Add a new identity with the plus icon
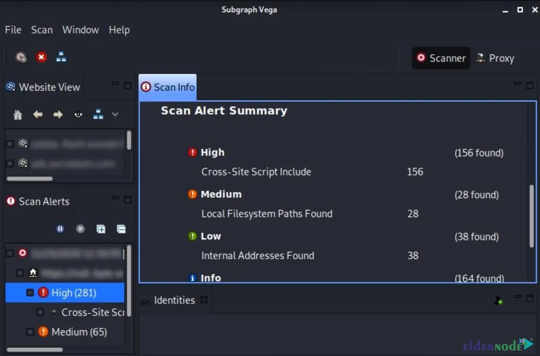This screenshot has height=356, width=540. click(x=498, y=301)
